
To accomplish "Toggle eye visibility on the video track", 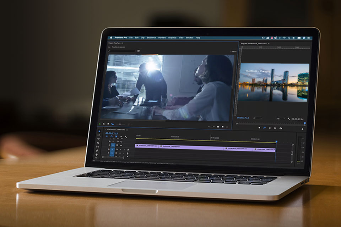I will coord(121,145).
